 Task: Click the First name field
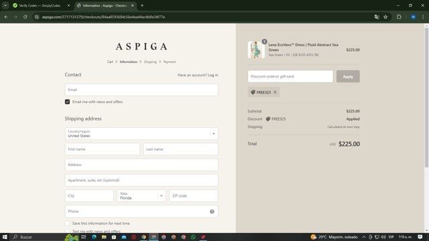pos(103,149)
